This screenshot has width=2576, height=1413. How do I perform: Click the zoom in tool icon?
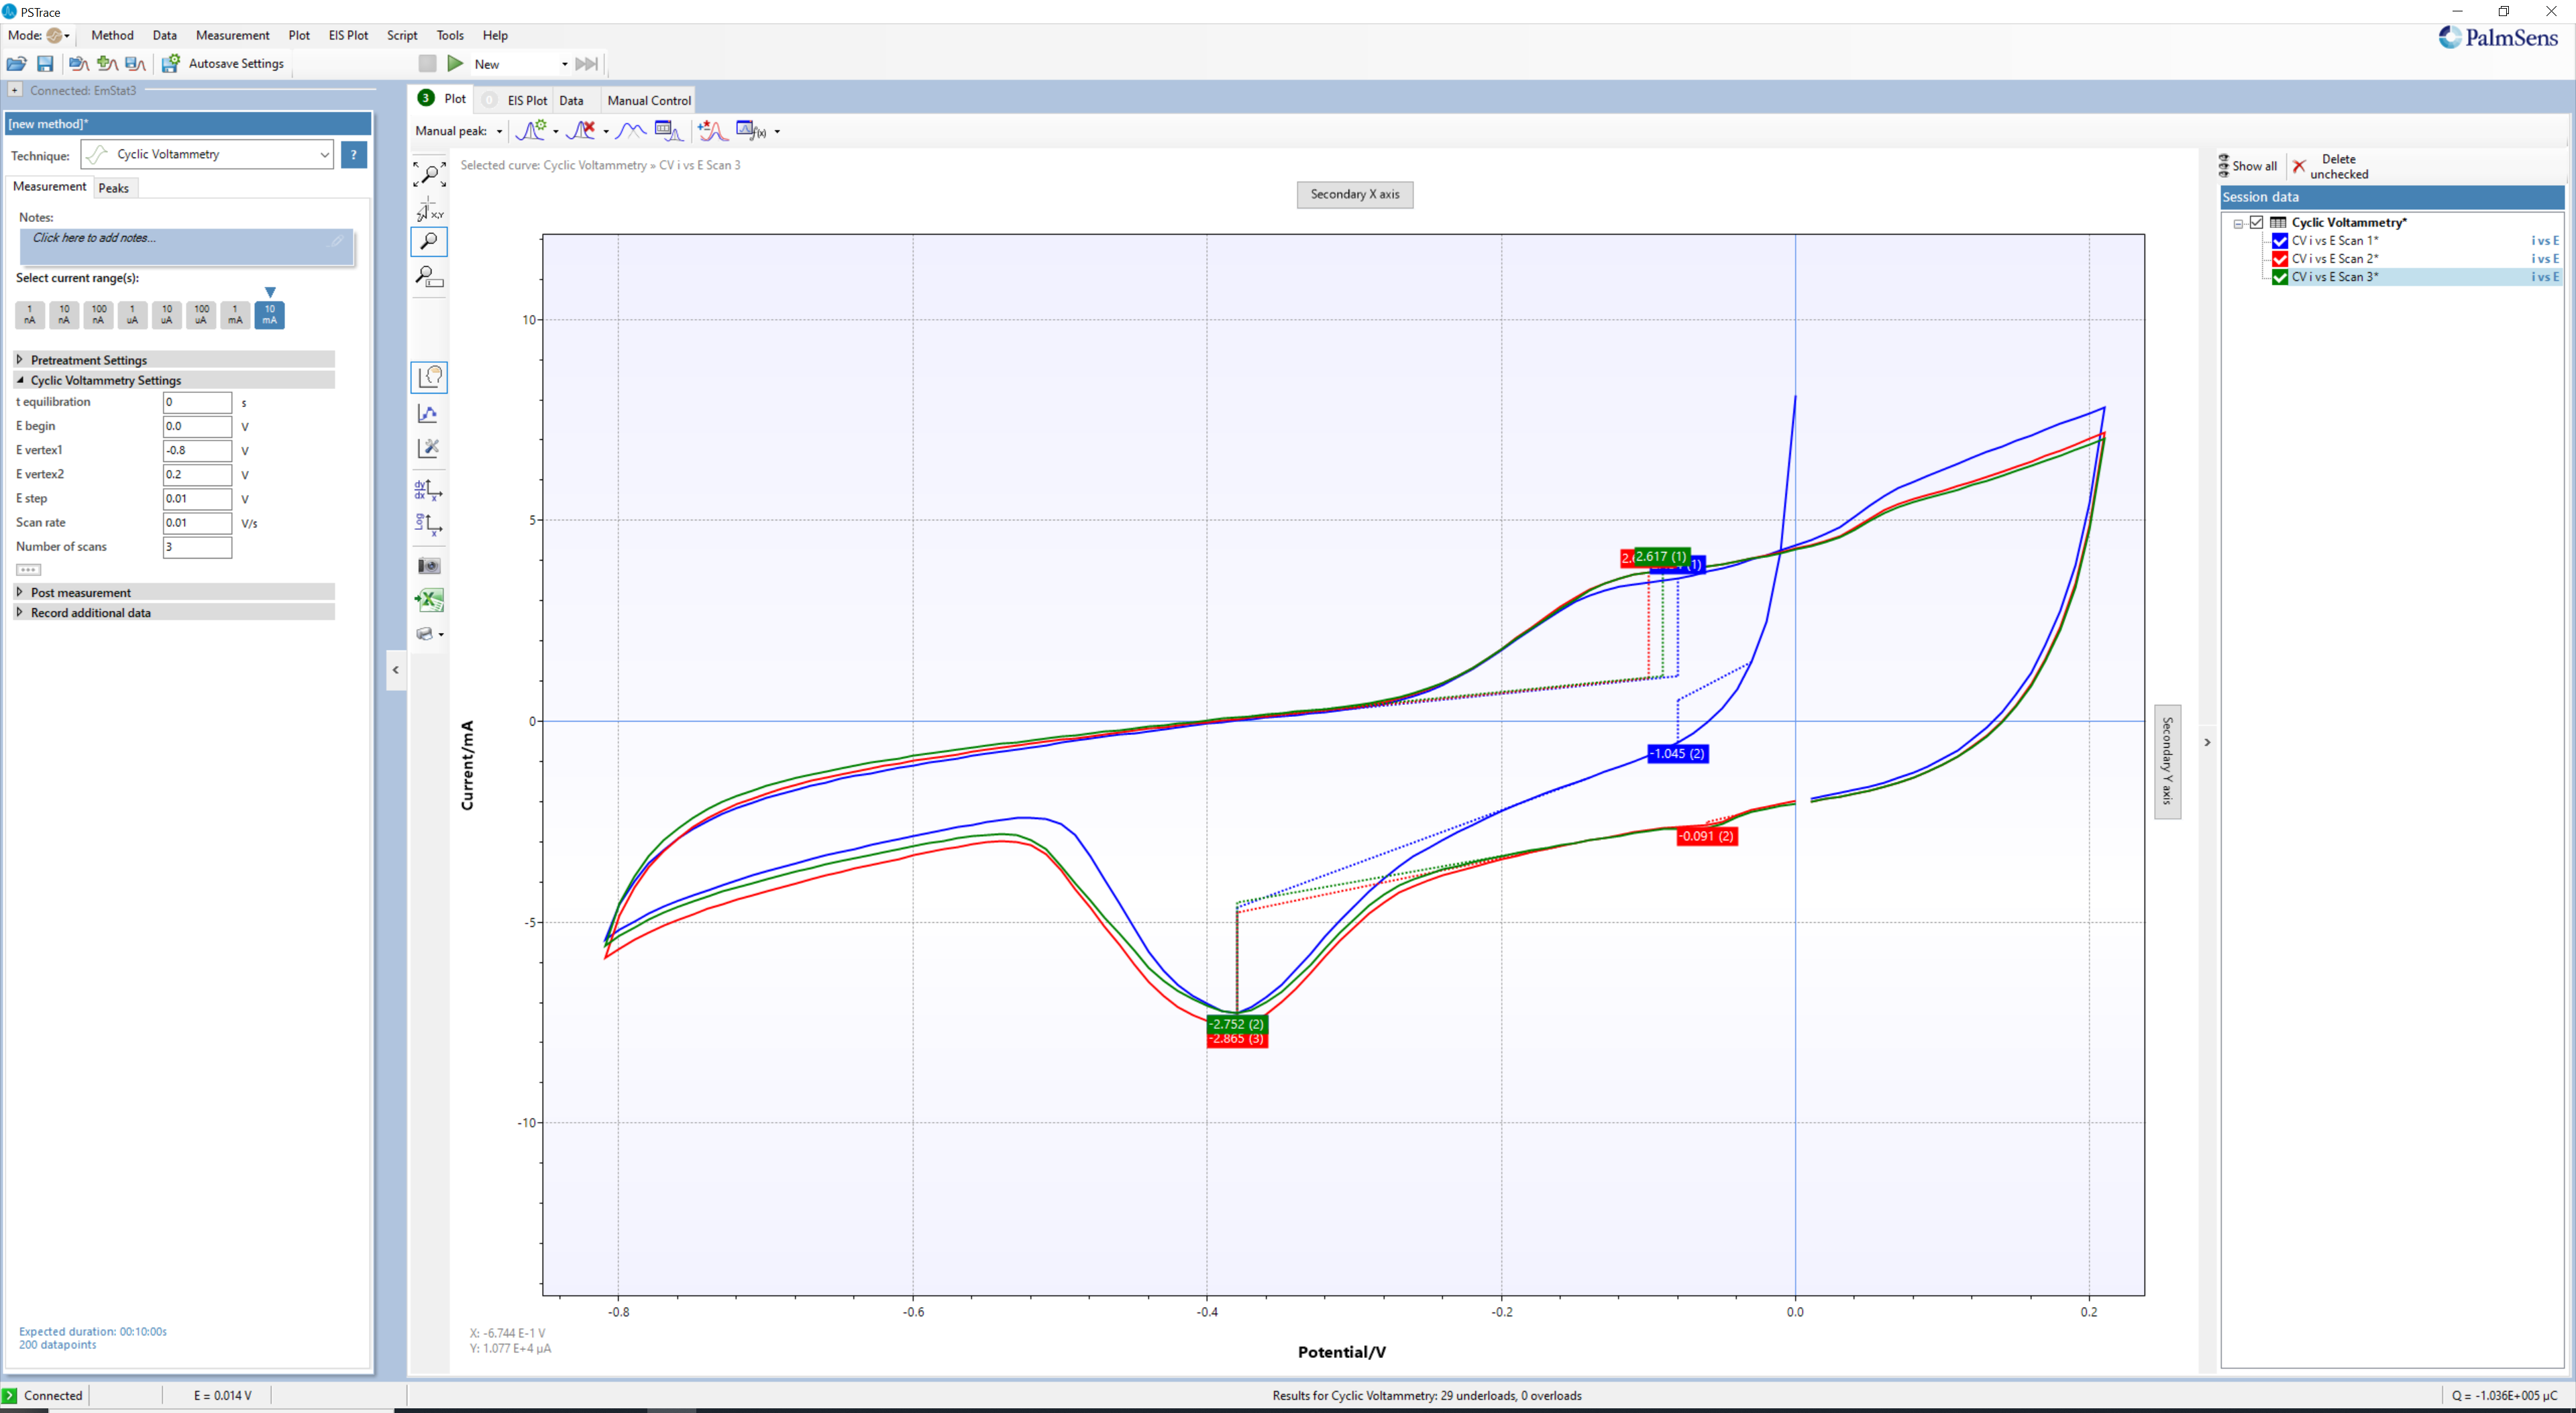430,243
